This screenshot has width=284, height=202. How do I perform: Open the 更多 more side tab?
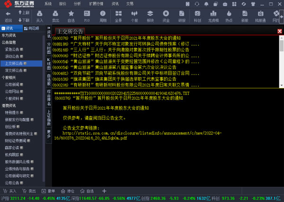[49, 134]
